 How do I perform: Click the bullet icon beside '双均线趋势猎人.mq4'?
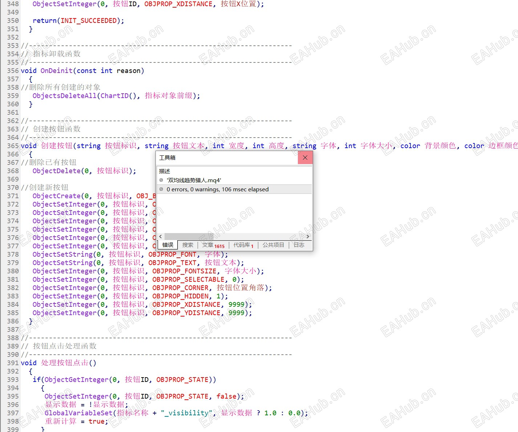click(x=161, y=180)
